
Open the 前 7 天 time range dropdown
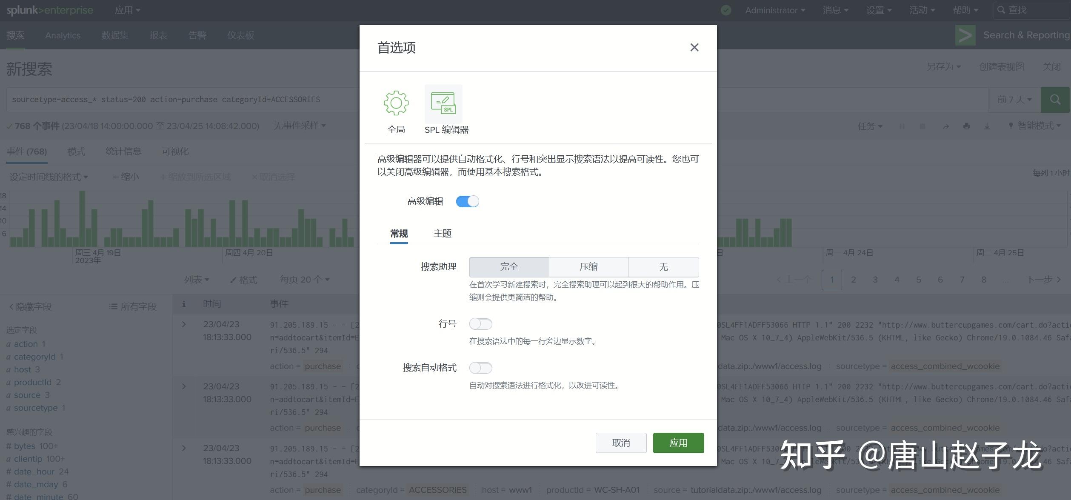[1014, 100]
